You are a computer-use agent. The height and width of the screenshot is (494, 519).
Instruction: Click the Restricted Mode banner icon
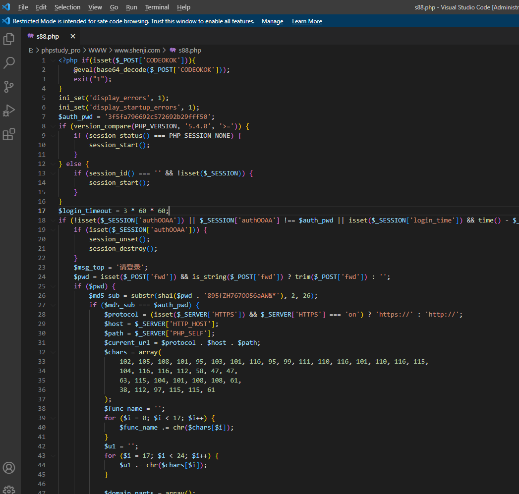click(x=6, y=21)
